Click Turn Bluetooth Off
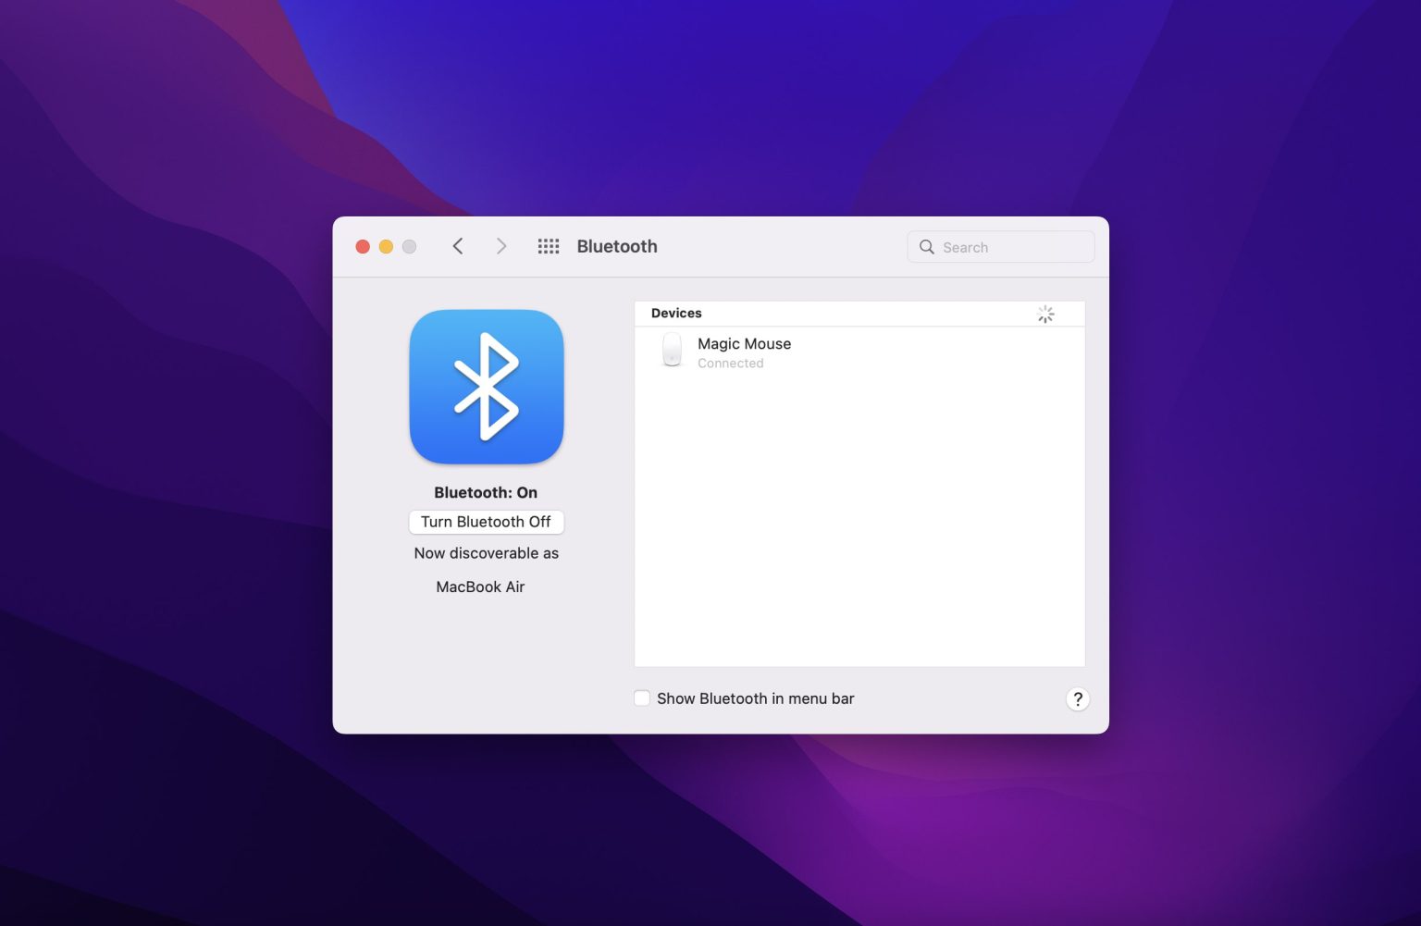This screenshot has width=1421, height=926. pos(486,522)
